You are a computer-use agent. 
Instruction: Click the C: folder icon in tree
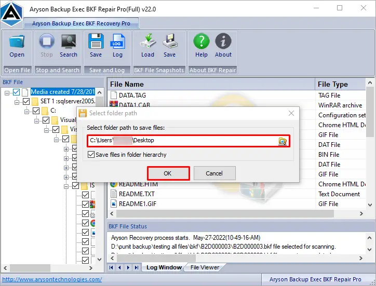(45, 111)
